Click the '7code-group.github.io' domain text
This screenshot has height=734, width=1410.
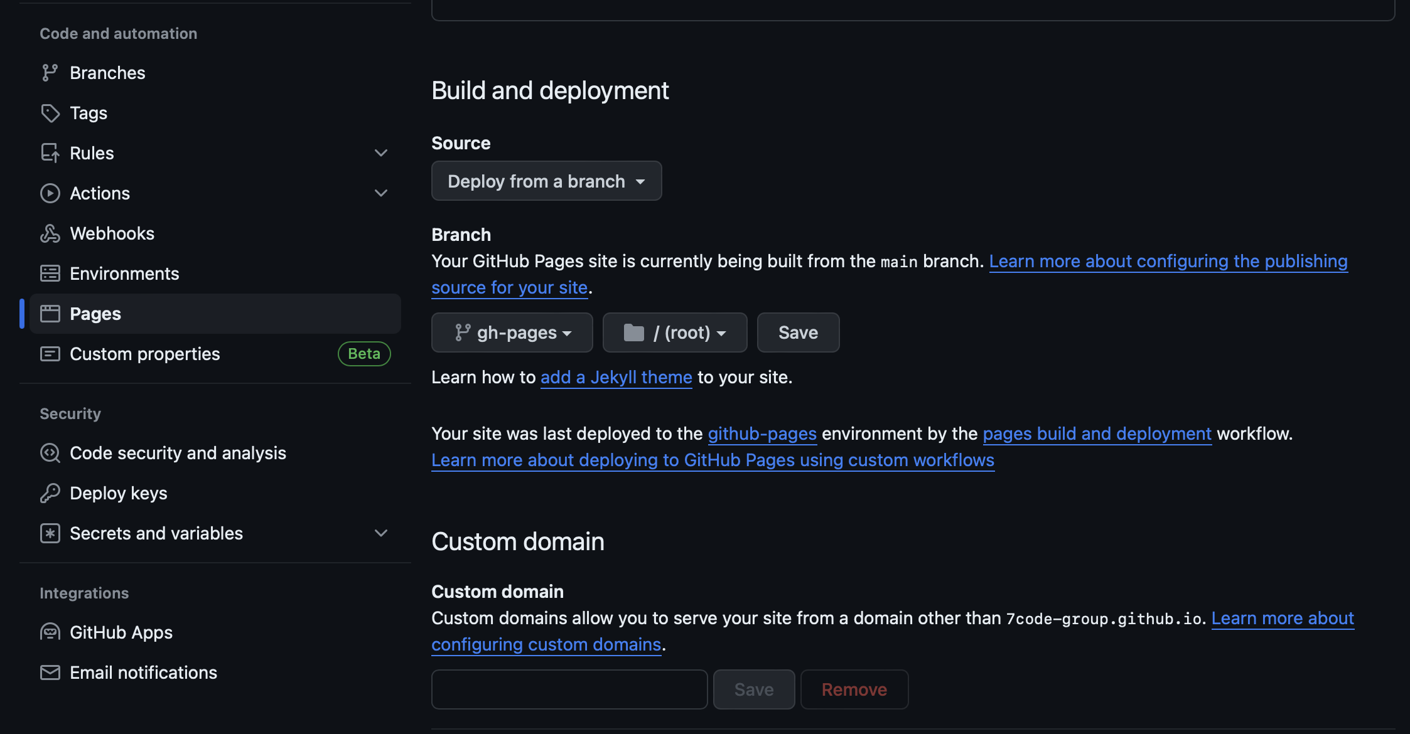(1104, 619)
